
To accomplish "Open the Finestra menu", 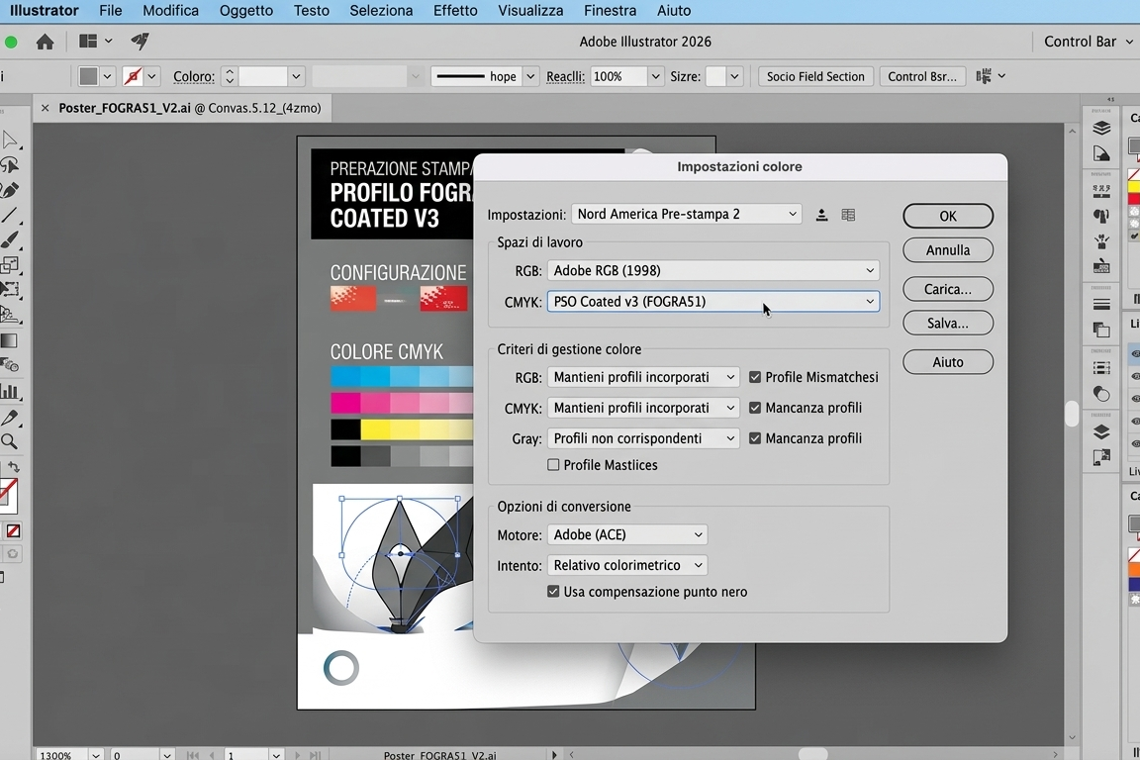I will pyautogui.click(x=610, y=11).
